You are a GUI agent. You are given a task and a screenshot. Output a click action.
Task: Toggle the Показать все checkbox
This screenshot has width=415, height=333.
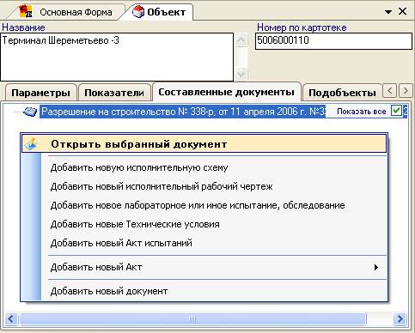pos(396,111)
